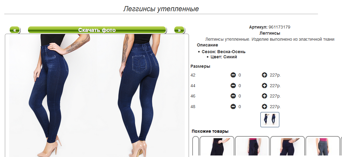Increase quantity for size 44

264,86
